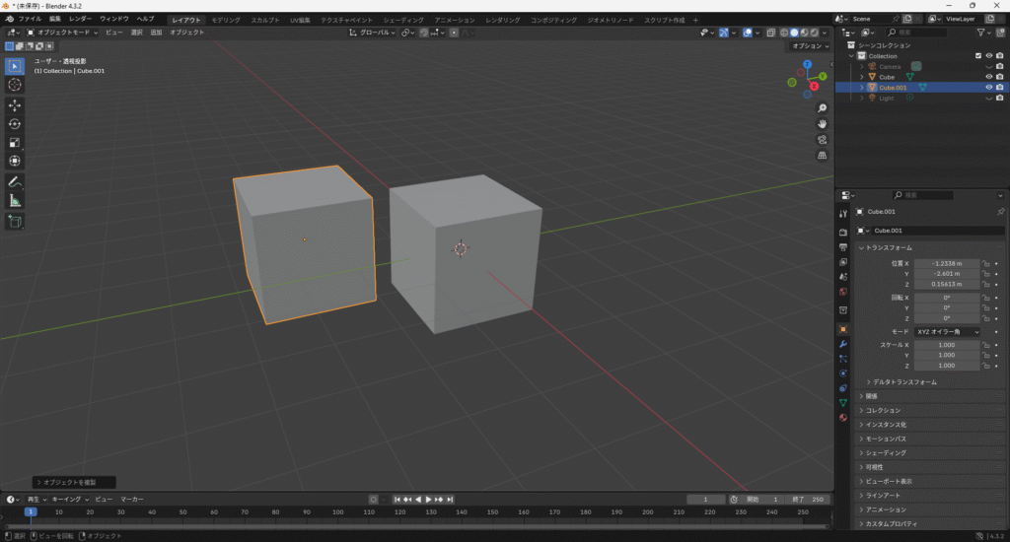Screen dimensions: 1010x542
Task: Open the Object properties orange square tab
Action: pyautogui.click(x=843, y=329)
